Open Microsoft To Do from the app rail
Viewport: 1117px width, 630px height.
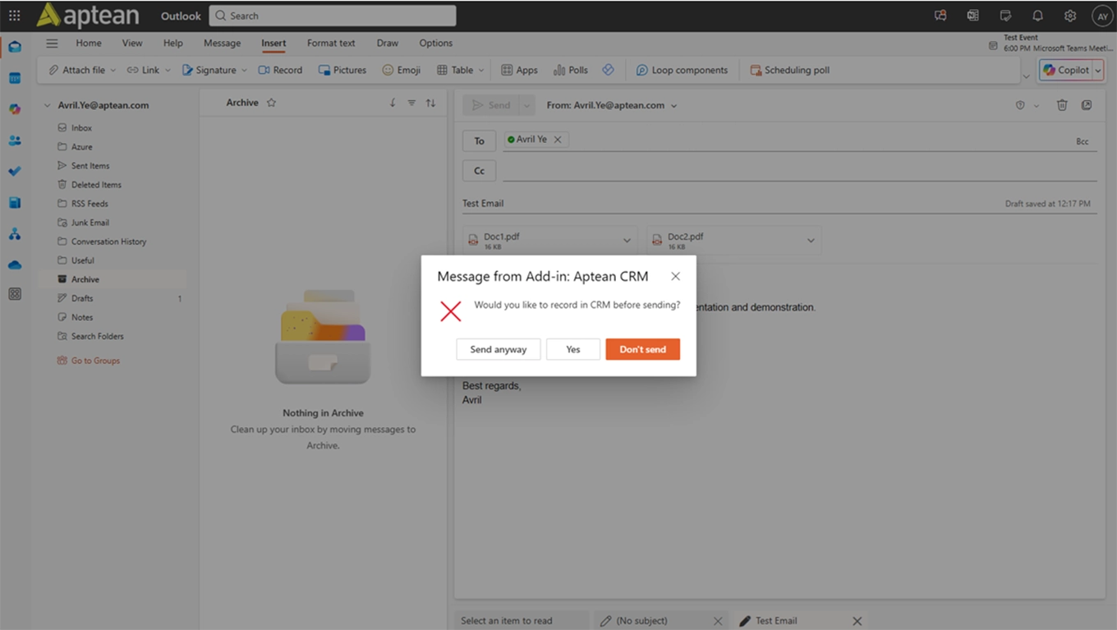[x=15, y=171]
